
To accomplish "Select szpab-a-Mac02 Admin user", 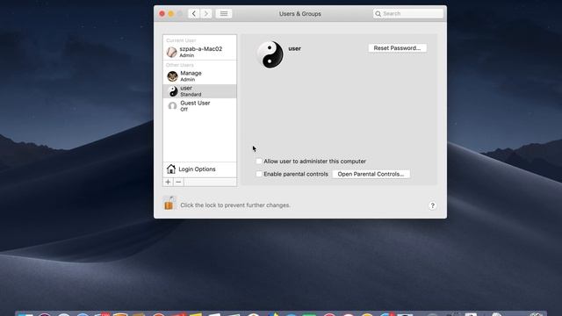I will (x=199, y=52).
